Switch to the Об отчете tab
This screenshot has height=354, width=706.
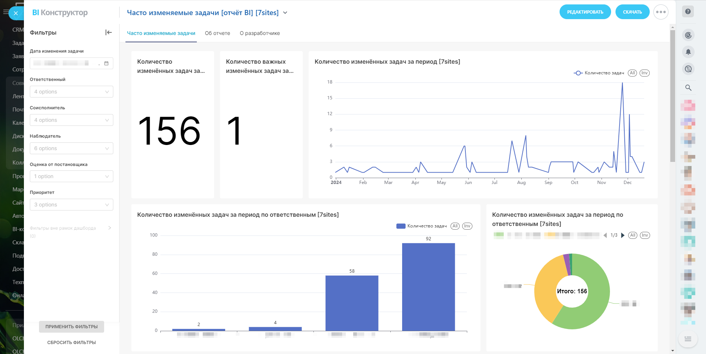point(217,33)
